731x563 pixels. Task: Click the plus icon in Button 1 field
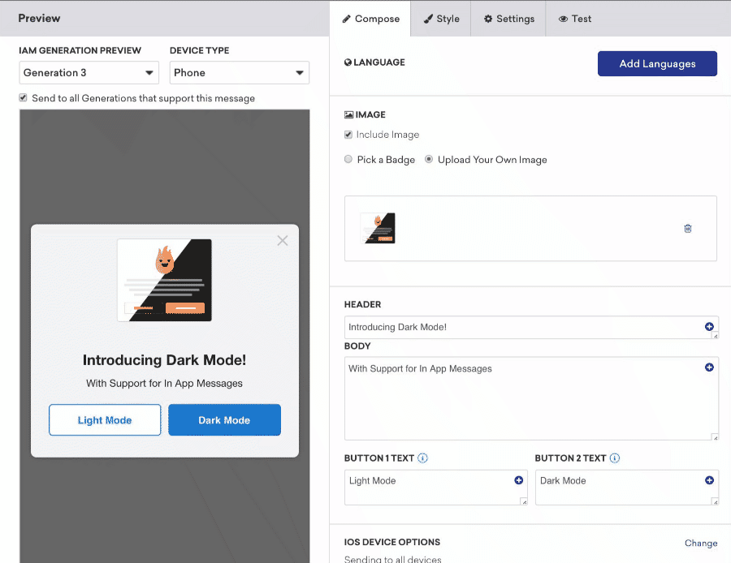(x=518, y=480)
